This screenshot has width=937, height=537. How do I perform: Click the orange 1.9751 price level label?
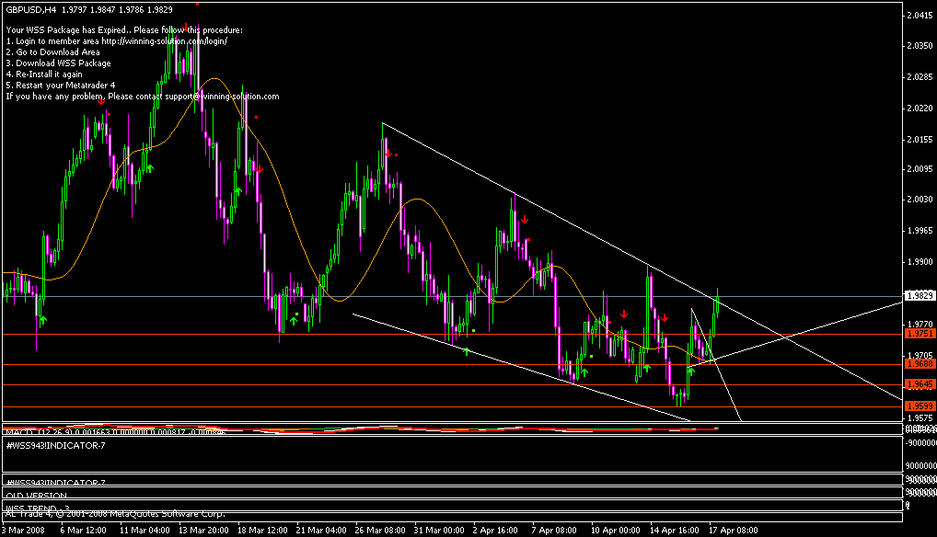[920, 334]
